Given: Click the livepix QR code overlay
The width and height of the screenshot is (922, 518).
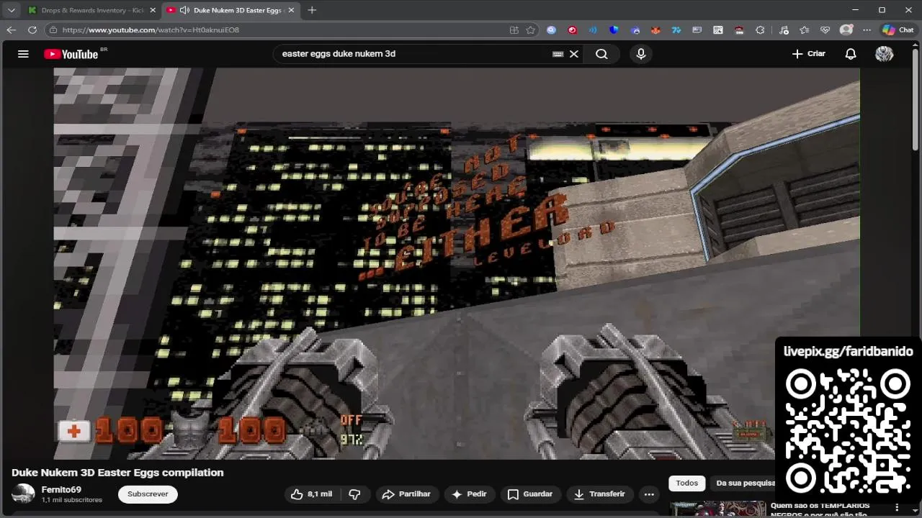Looking at the screenshot, I should coord(848,430).
